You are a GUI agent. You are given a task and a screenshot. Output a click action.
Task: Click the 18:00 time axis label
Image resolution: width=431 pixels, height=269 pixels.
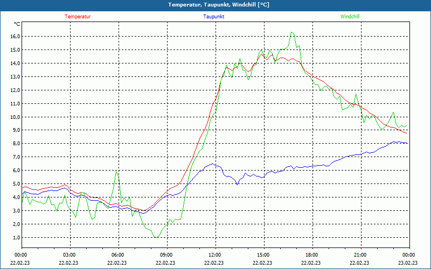click(x=311, y=255)
